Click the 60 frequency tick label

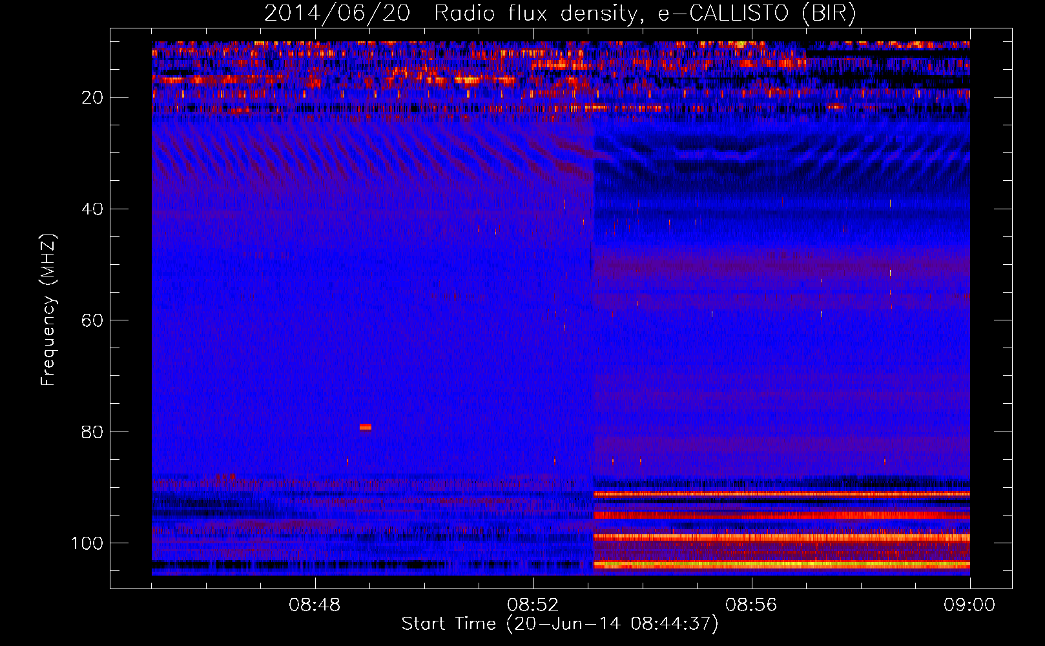tap(92, 320)
